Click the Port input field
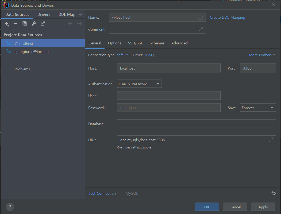 (258, 68)
